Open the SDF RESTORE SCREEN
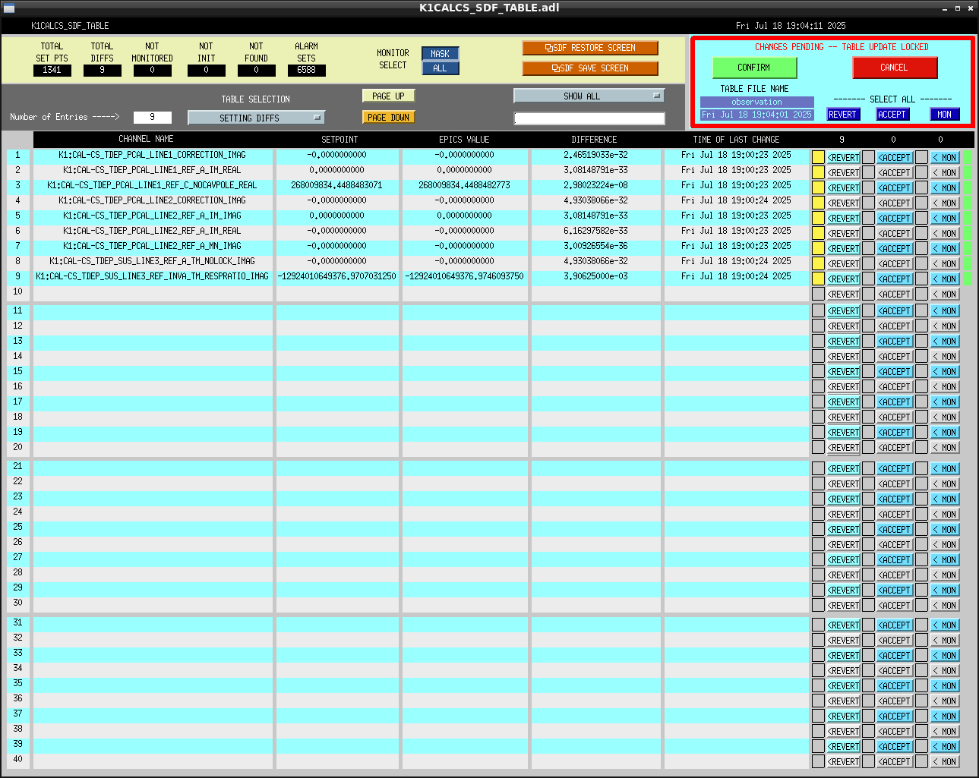Image resolution: width=979 pixels, height=778 pixels. pyautogui.click(x=590, y=48)
